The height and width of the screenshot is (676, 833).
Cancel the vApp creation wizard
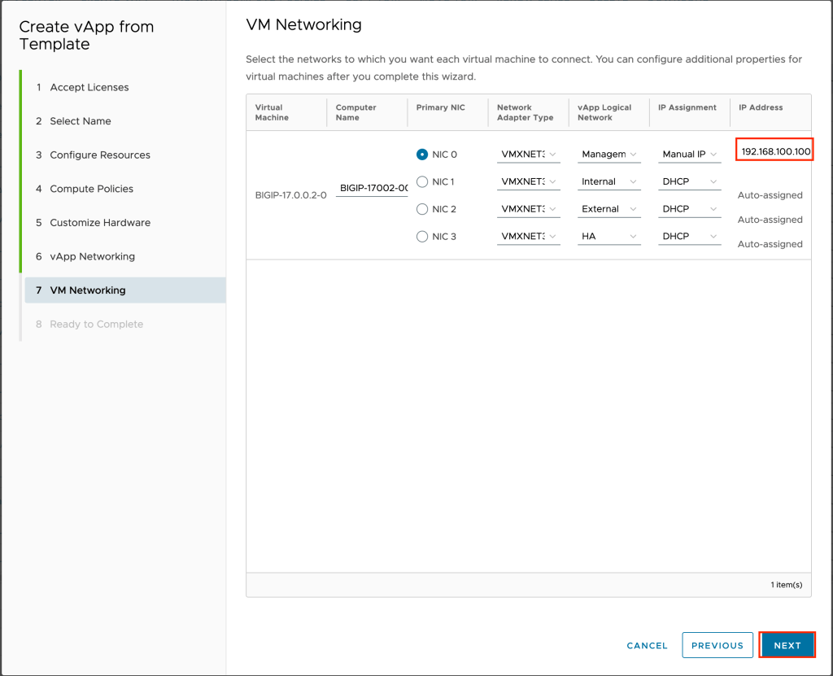(647, 645)
